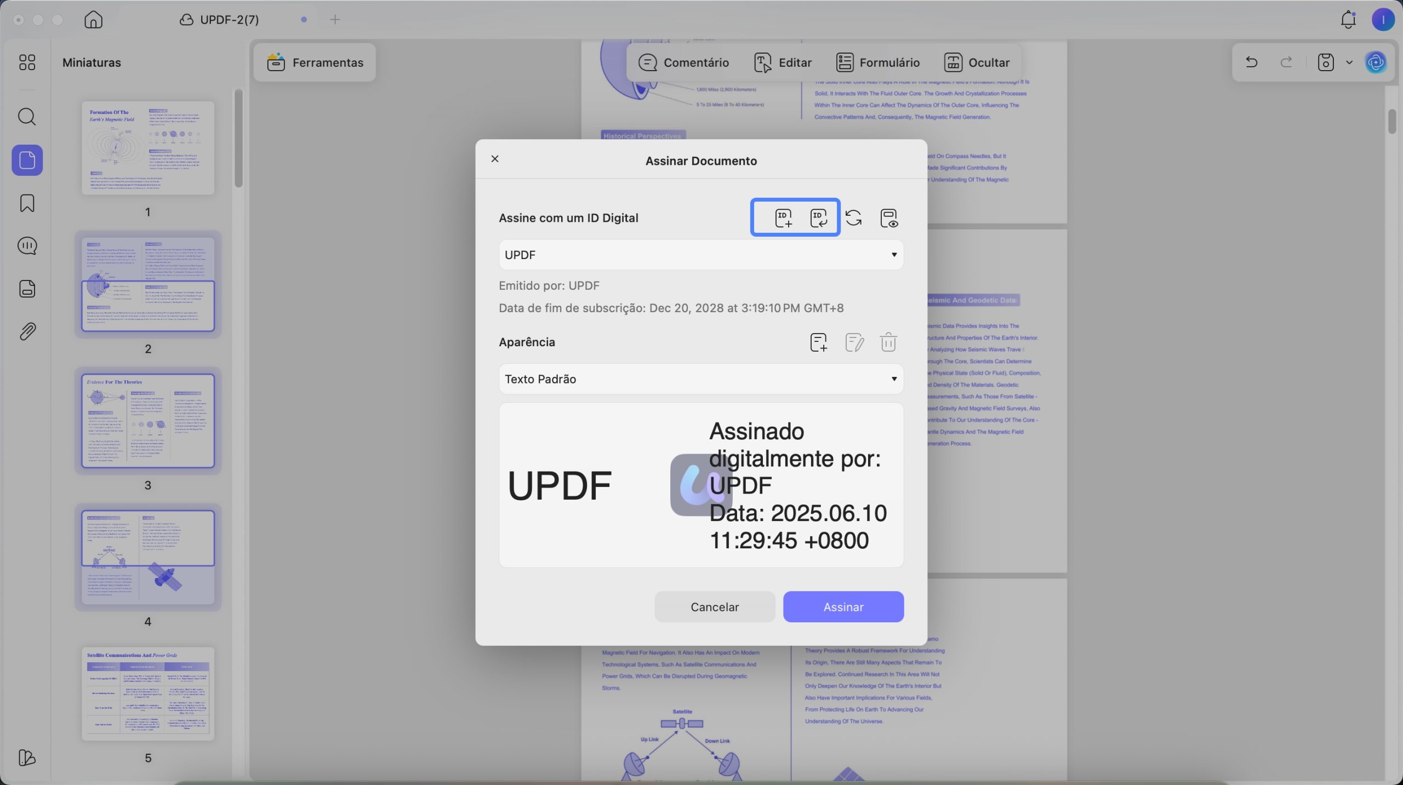1403x785 pixels.
Task: Delete the selected appearance with trash icon
Action: [x=888, y=342]
